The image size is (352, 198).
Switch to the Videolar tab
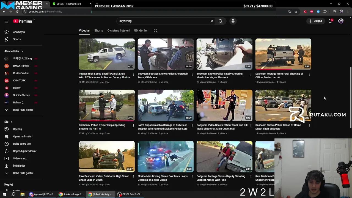coord(84,31)
